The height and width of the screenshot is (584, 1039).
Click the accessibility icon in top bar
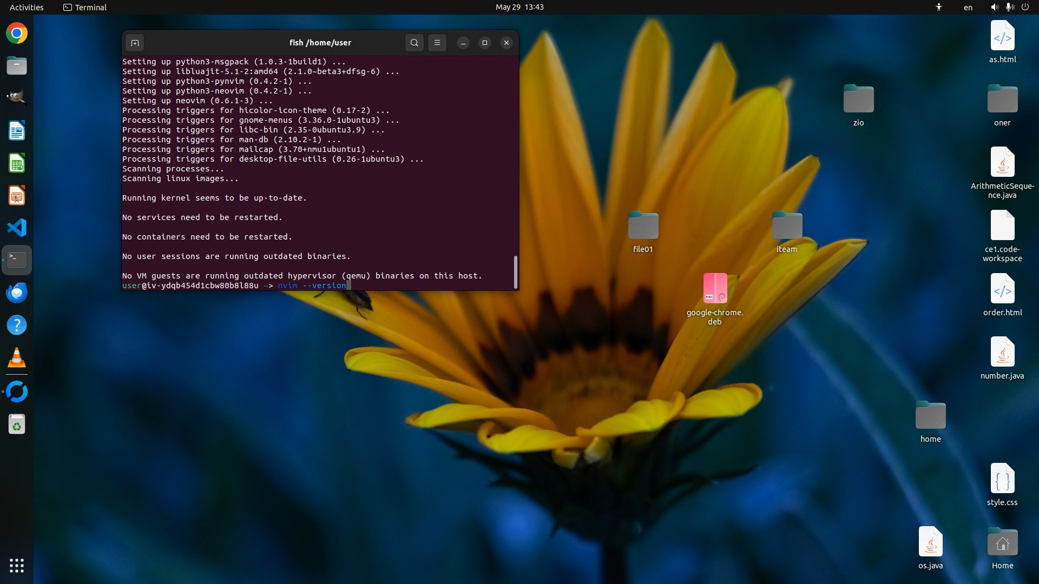tap(939, 7)
